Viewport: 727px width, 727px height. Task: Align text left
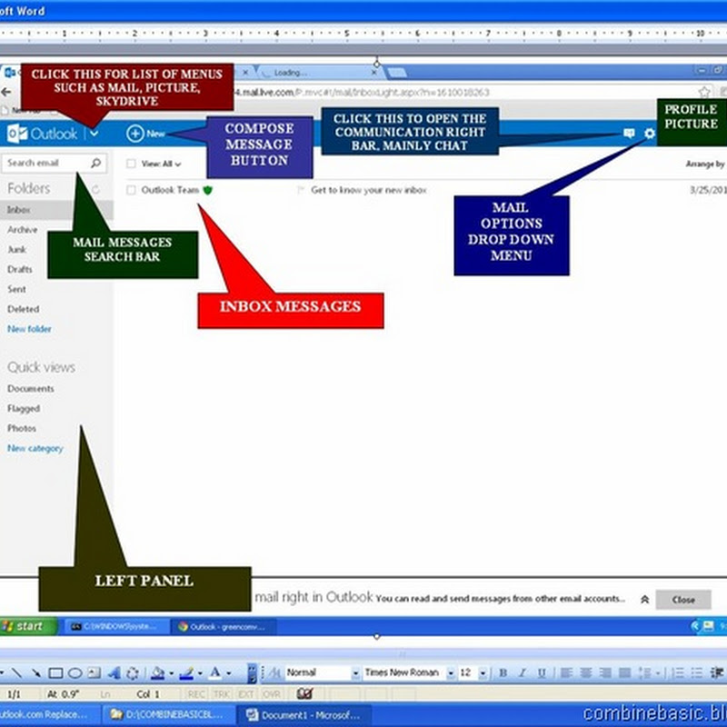click(566, 672)
